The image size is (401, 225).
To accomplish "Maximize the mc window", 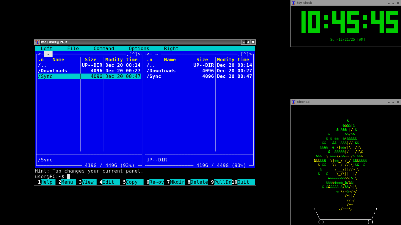I will 248,42.
